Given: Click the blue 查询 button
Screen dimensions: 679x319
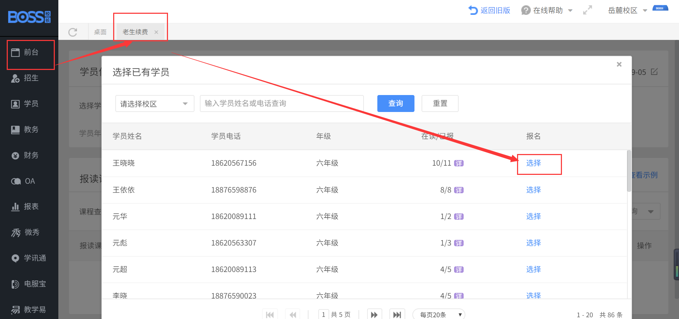Looking at the screenshot, I should point(395,104).
